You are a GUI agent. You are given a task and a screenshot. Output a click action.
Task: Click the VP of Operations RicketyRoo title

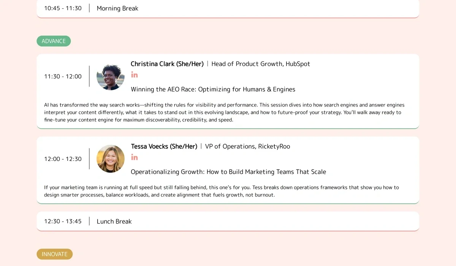(x=247, y=146)
